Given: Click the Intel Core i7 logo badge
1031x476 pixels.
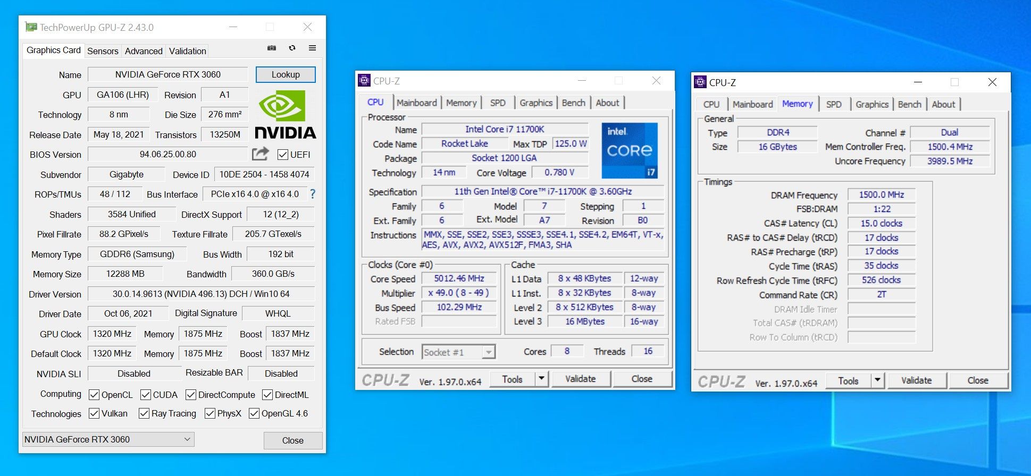Looking at the screenshot, I should 630,151.
